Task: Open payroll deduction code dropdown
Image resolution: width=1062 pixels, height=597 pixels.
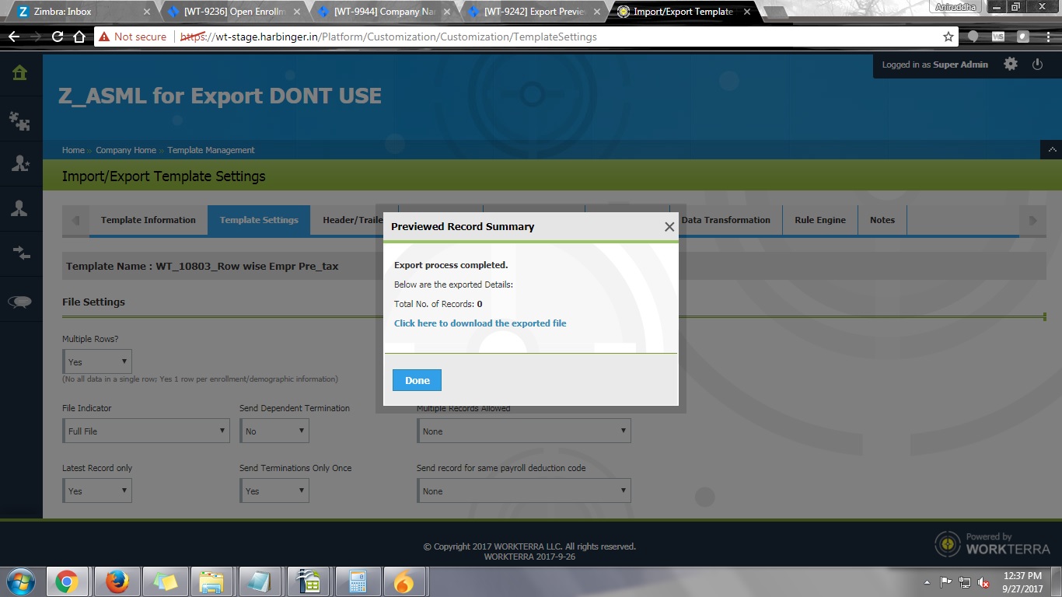Action: 524,491
